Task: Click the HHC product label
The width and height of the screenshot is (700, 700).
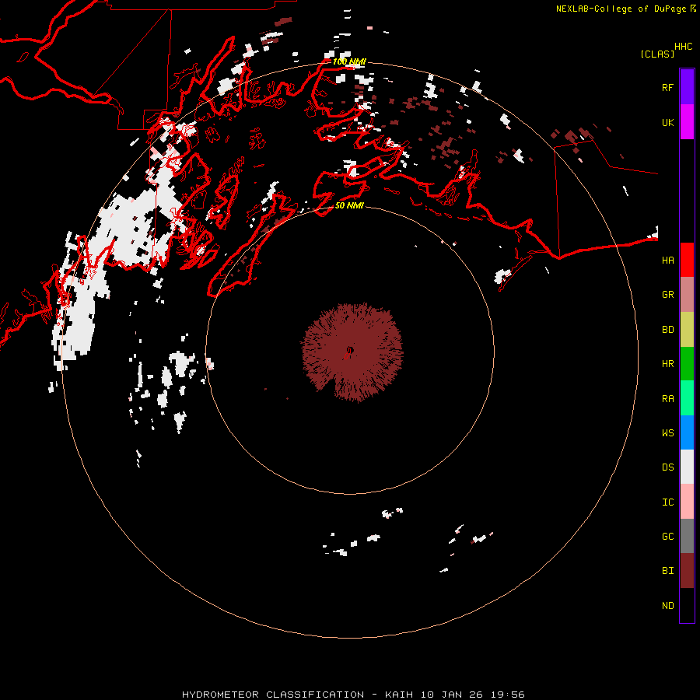Action: click(x=684, y=47)
